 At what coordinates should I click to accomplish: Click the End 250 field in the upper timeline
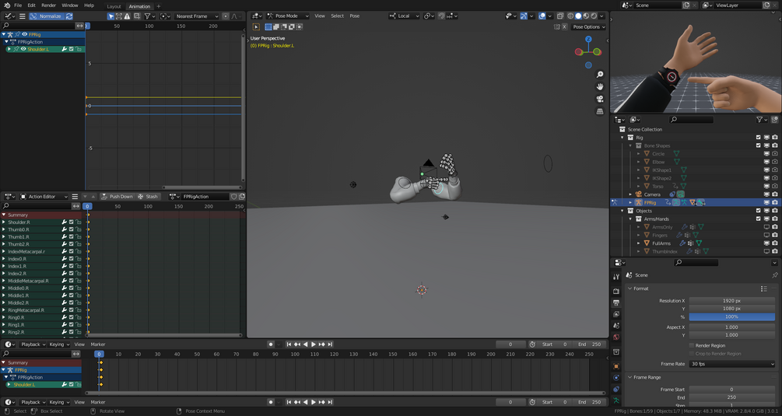(x=590, y=344)
